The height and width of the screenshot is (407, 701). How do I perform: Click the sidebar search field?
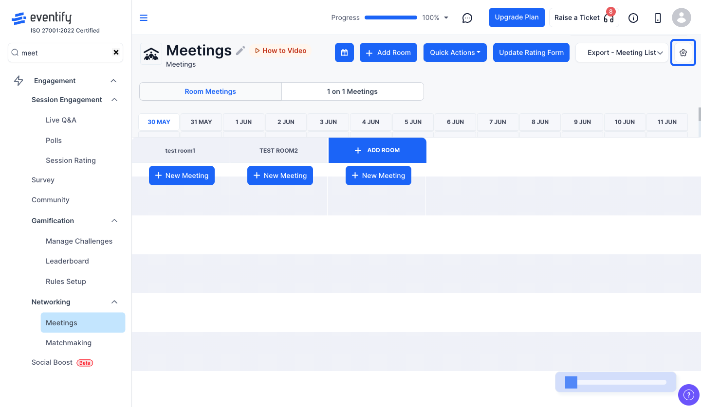(x=65, y=53)
